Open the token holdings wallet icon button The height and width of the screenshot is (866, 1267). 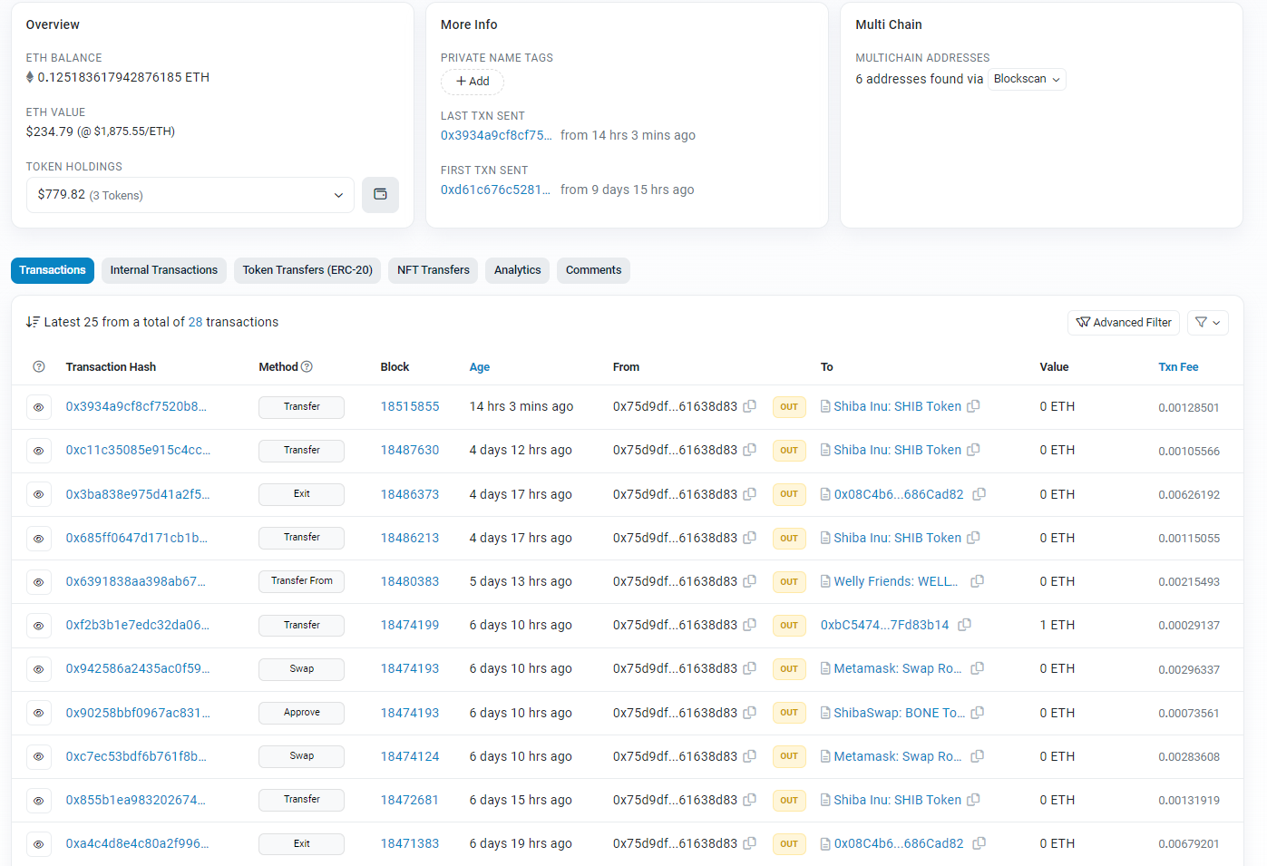(380, 195)
